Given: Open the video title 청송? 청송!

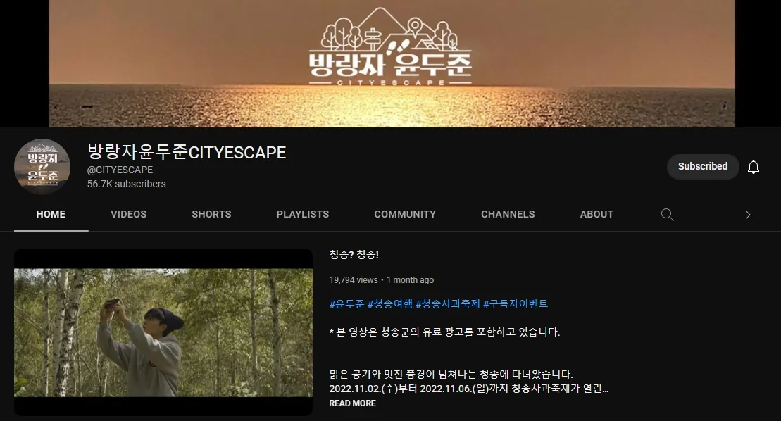Looking at the screenshot, I should point(354,255).
